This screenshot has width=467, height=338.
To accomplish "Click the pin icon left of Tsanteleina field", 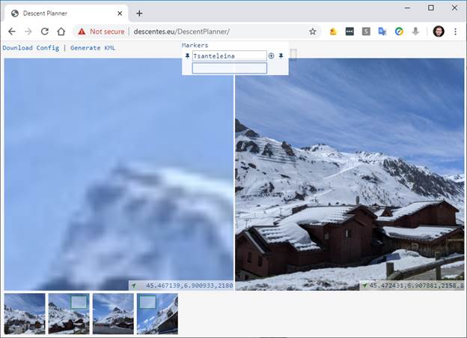I will [x=187, y=55].
